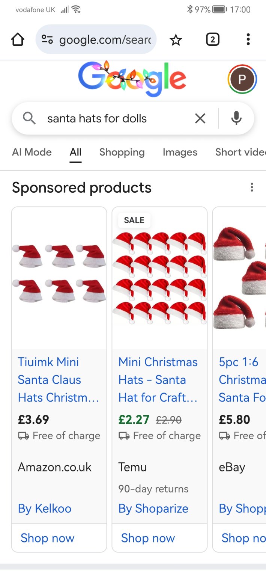
Task: Open Tiuimk Mini Santa Claus Hats listing
Action: (58, 379)
